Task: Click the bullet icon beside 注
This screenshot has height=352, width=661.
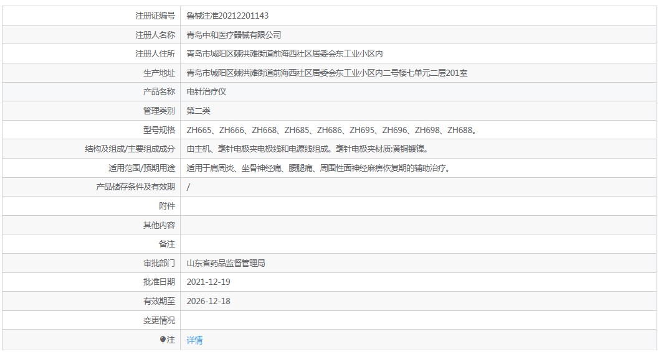Action: click(x=163, y=340)
